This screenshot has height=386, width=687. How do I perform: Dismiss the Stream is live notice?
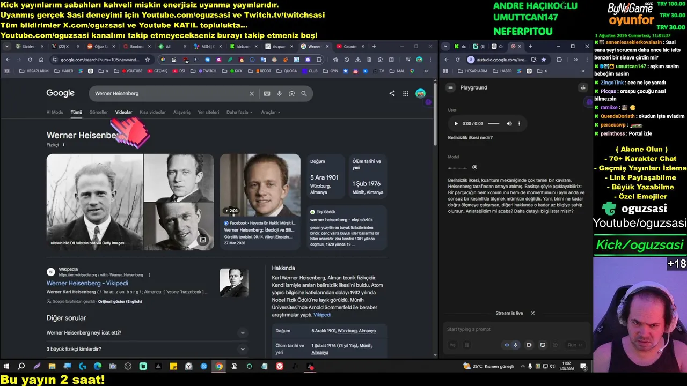point(533,313)
